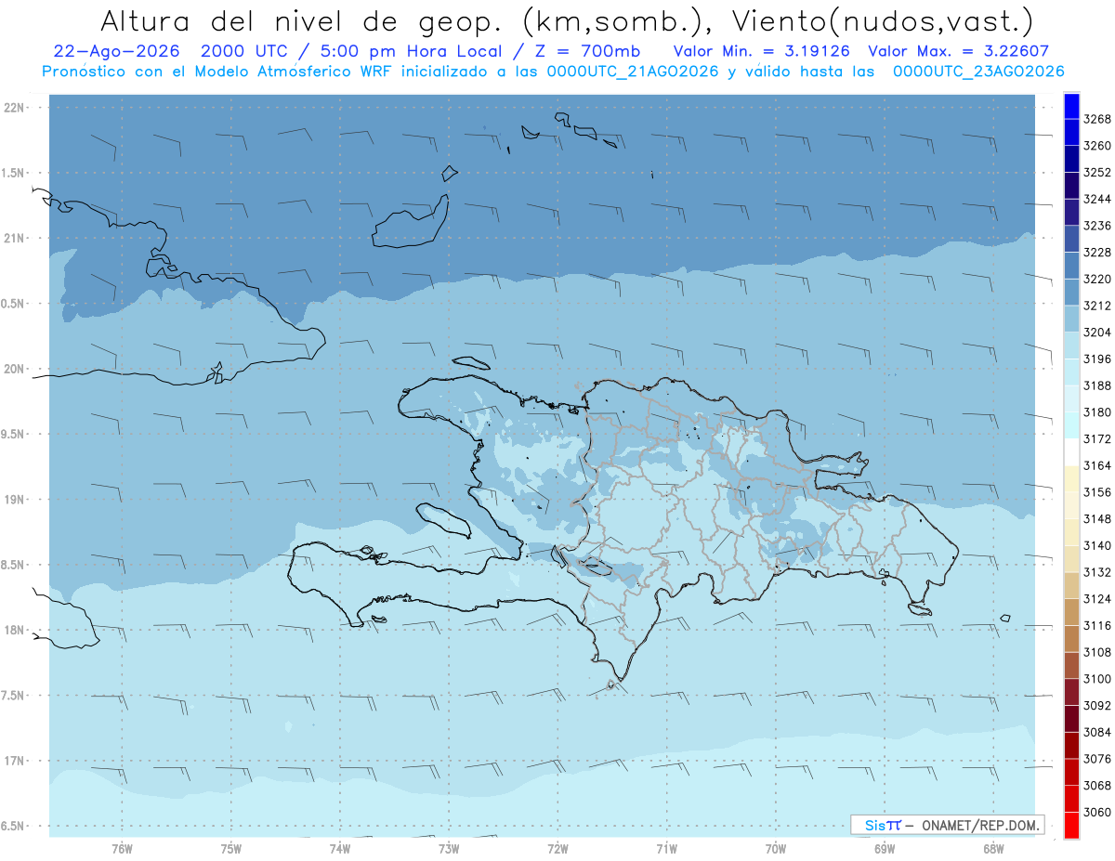Image resolution: width=1115 pixels, height=861 pixels.
Task: Click the '3108' legend value
Action: point(1097,652)
